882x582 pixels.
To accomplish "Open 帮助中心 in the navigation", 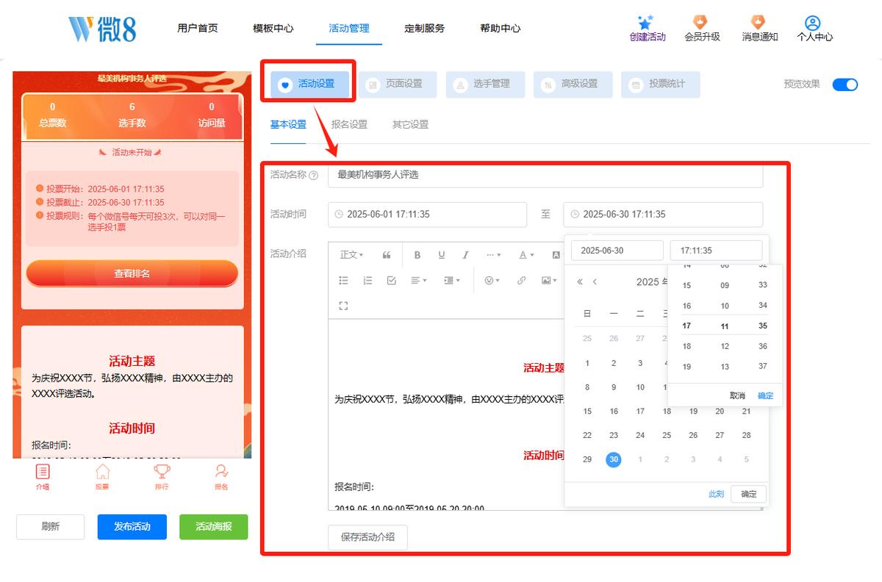I will coord(501,29).
